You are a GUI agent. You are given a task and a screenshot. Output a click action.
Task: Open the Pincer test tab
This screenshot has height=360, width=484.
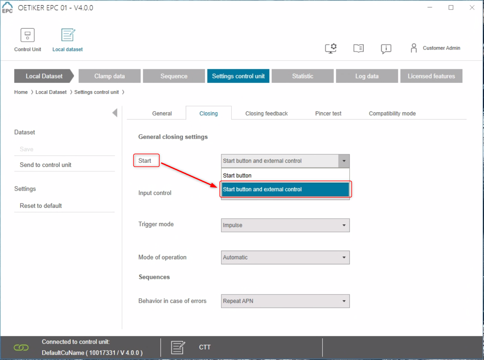click(x=328, y=113)
